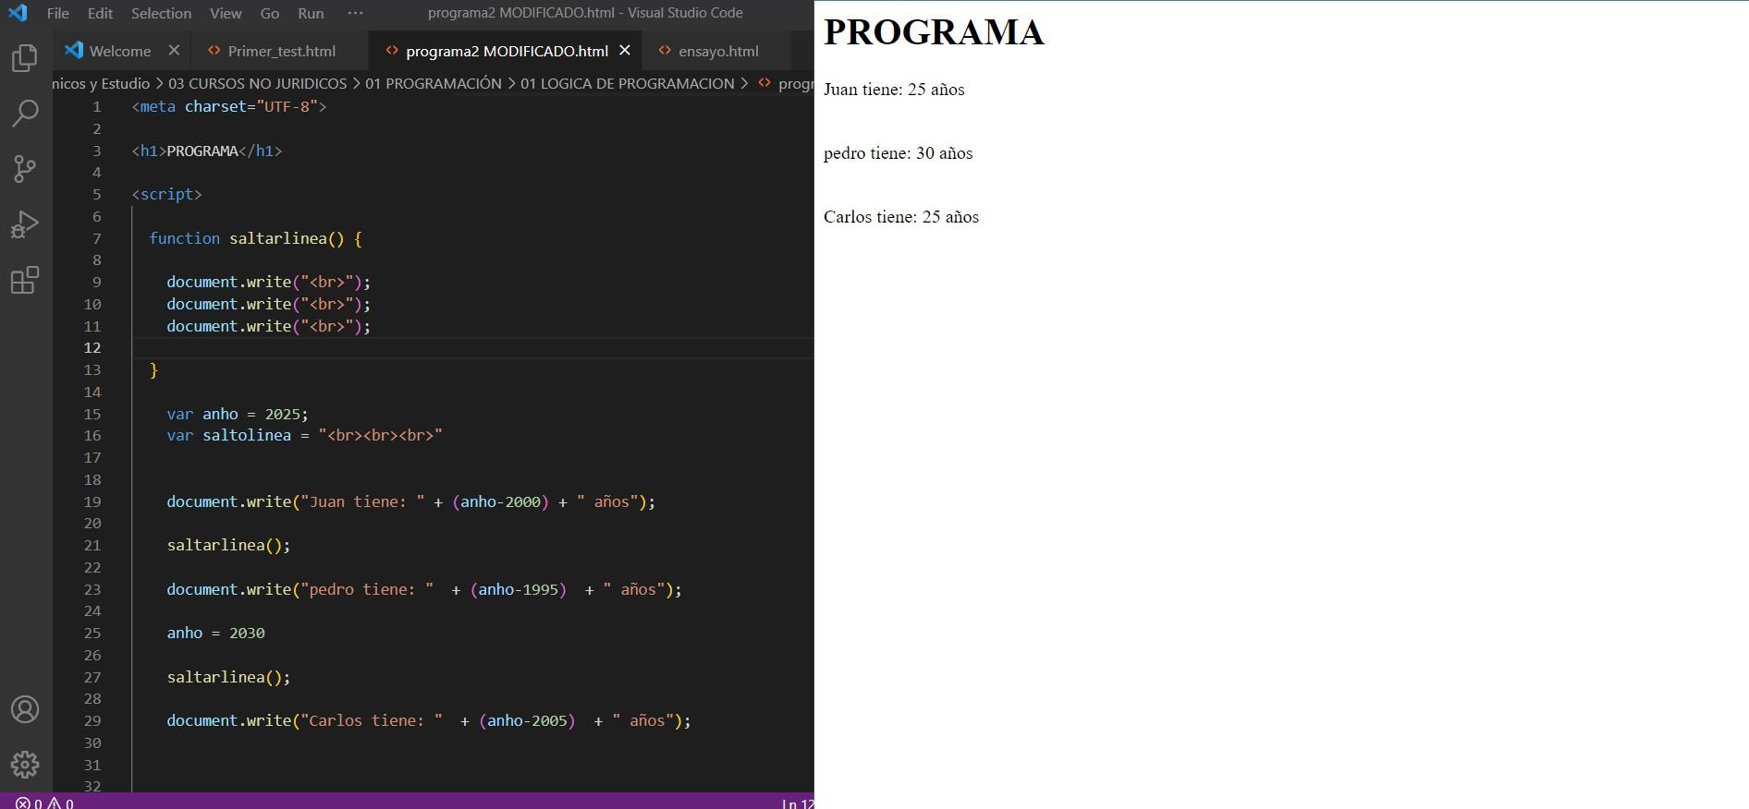Click the '01 PROGRAMACIÓN' breadcrumb

434,83
